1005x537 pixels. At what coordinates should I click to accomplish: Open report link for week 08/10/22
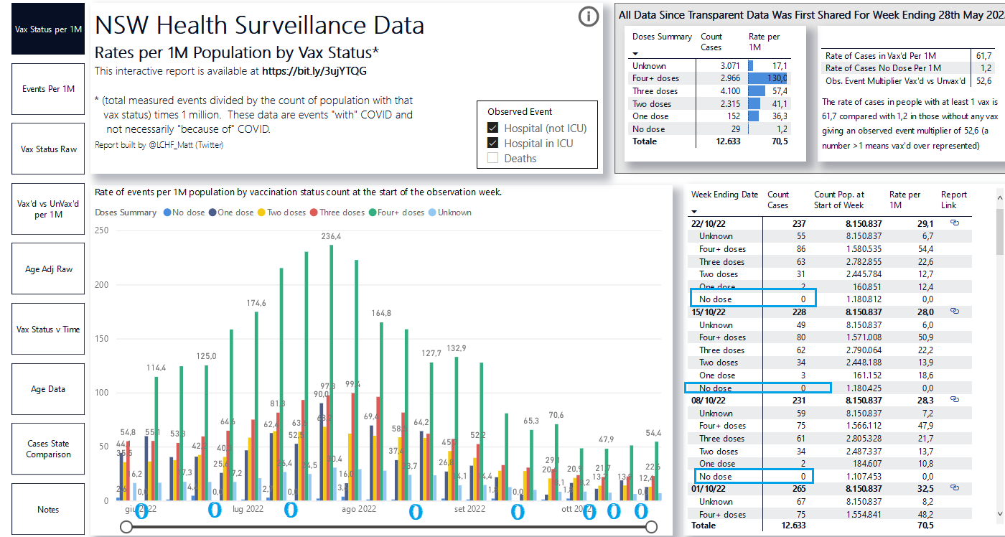point(955,400)
